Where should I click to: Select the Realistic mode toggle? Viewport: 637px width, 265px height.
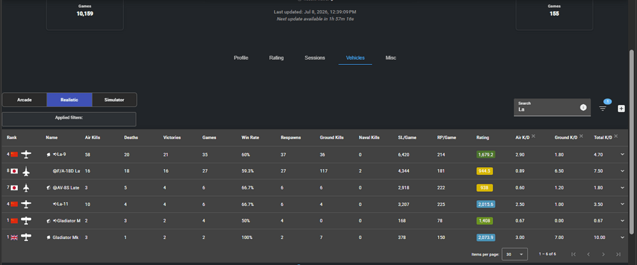pyautogui.click(x=69, y=100)
